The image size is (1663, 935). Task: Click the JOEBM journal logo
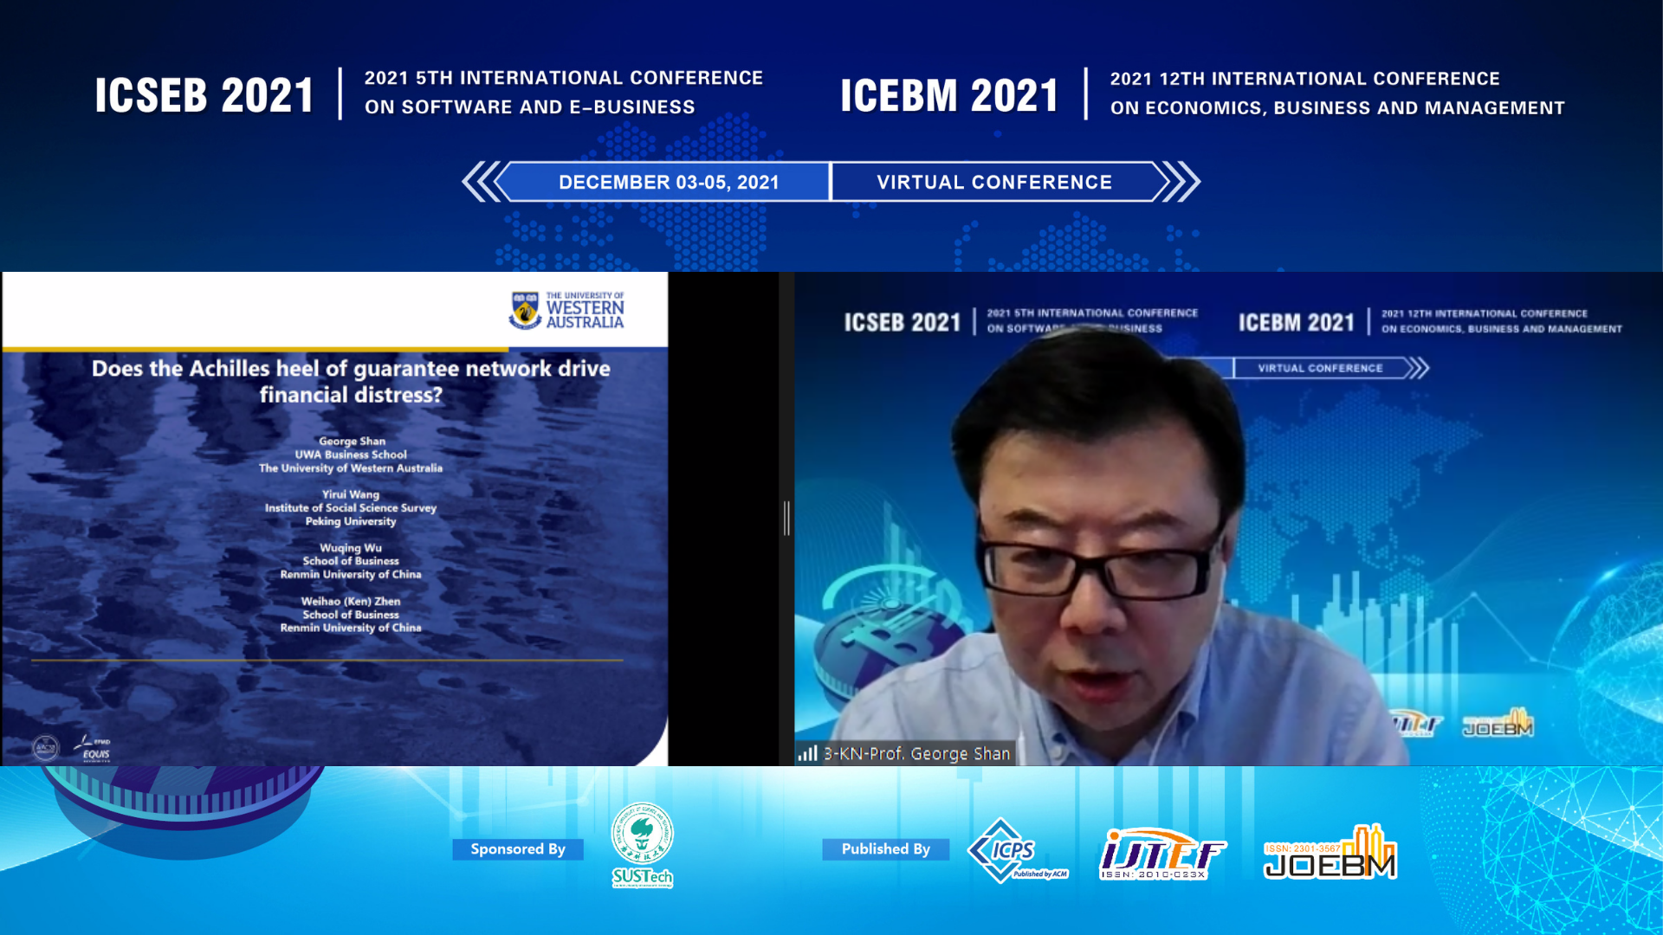click(1330, 852)
